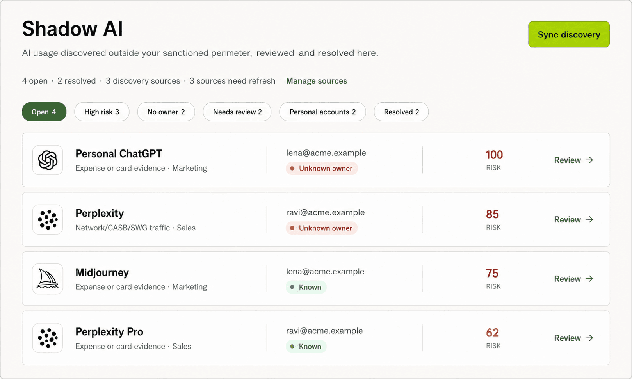The image size is (632, 379).
Task: Filter by No owner 2
Action: tap(166, 112)
